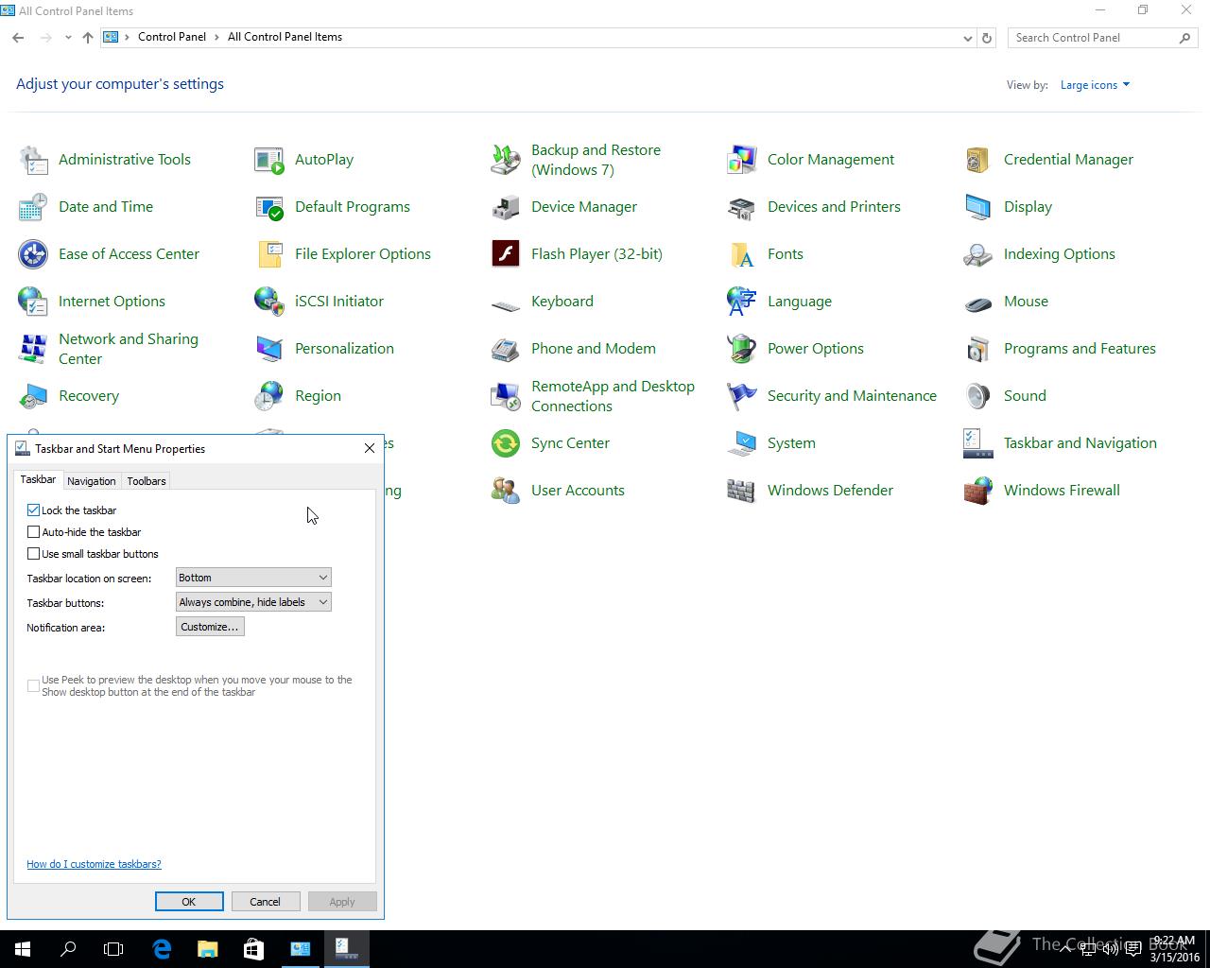This screenshot has height=968, width=1210.
Task: Open Network and Sharing Center icon
Action: pyautogui.click(x=33, y=349)
